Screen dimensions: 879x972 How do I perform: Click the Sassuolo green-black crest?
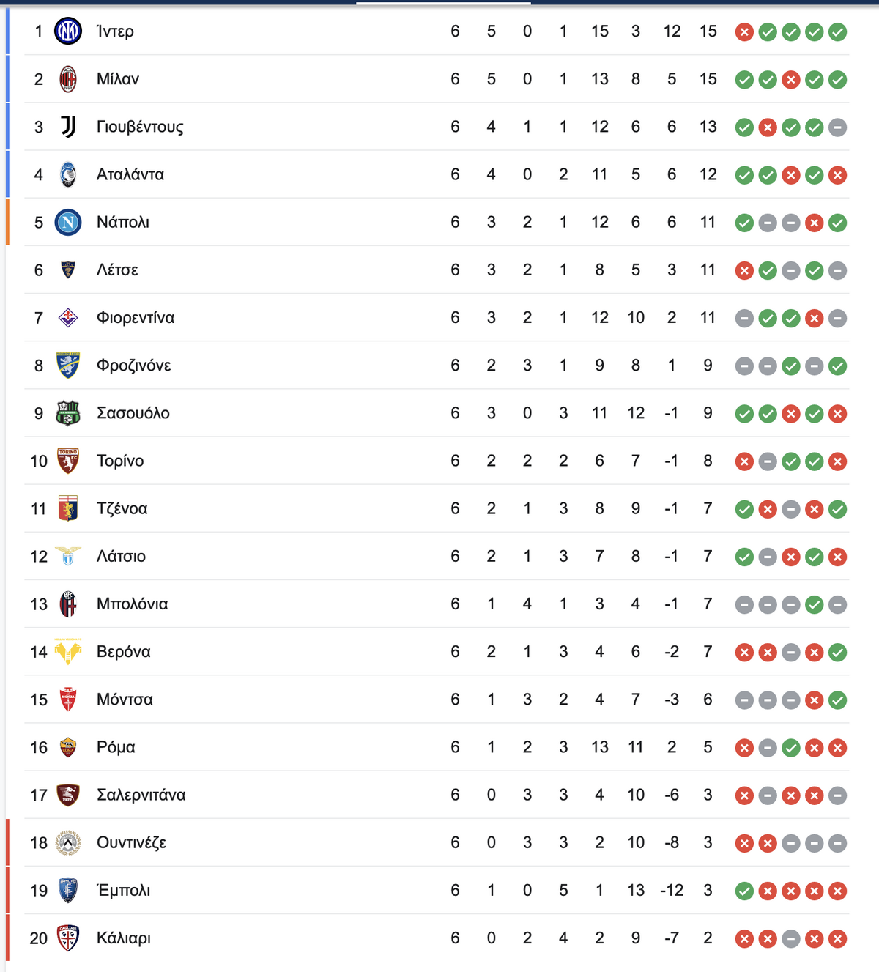pos(68,413)
